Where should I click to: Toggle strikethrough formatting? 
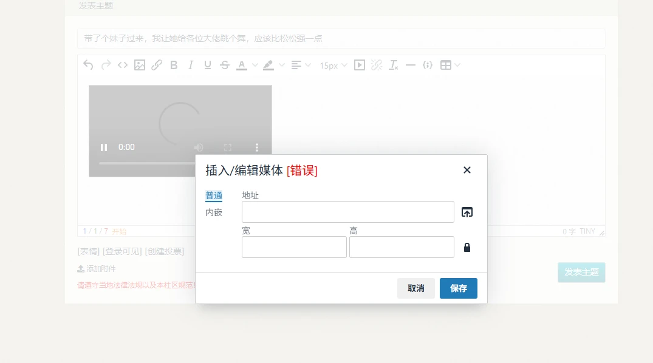pyautogui.click(x=225, y=65)
